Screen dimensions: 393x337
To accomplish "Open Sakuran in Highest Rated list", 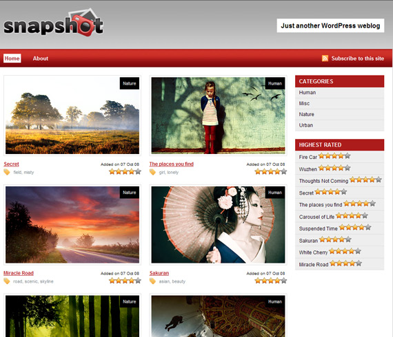I will point(308,241).
